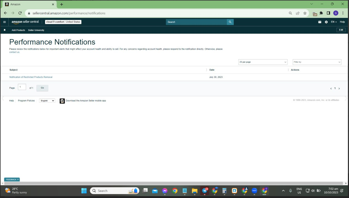The image size is (349, 198).
Task: Click Download the Amazon Seller mobile app
Action: (86, 101)
